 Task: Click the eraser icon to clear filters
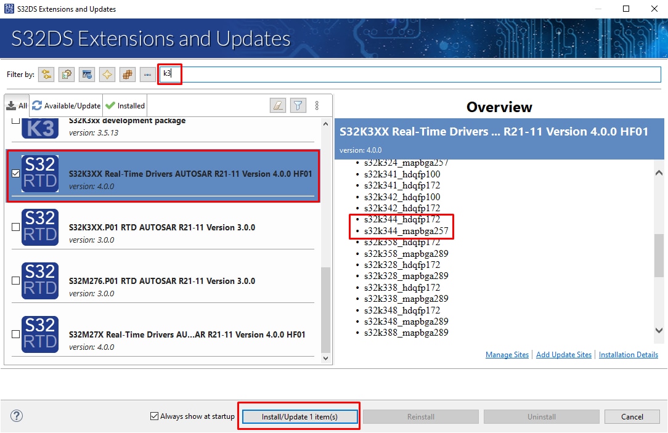[277, 105]
